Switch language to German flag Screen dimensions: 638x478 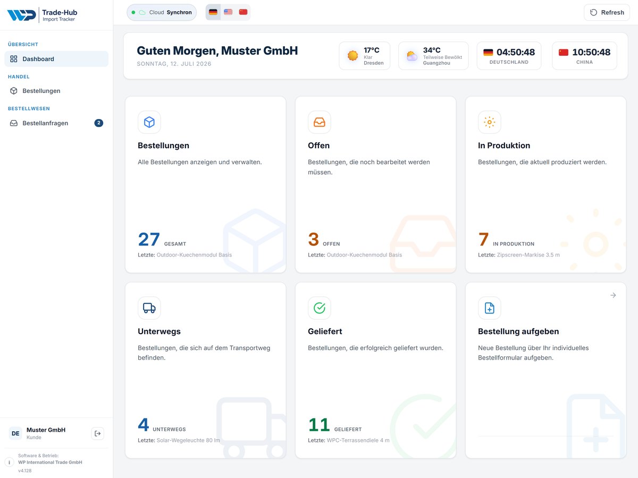pos(213,12)
